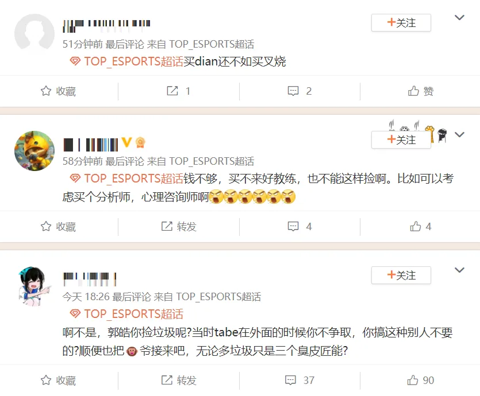Open TOP_ESPORTS超话 source link in third post
The height and width of the screenshot is (396, 480).
(218, 297)
